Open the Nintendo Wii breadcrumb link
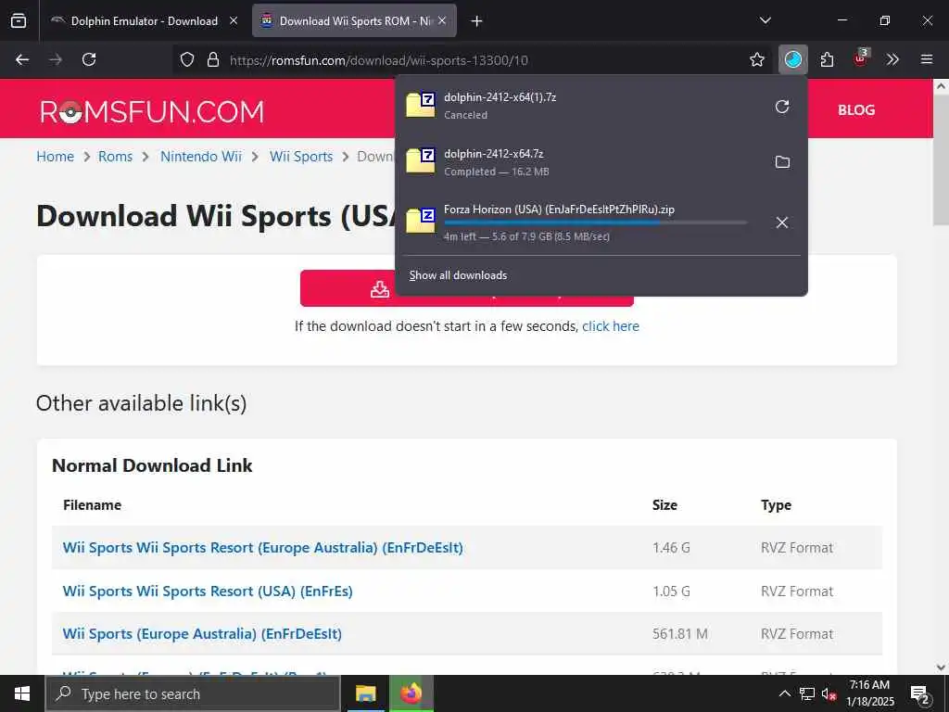Viewport: 949px width, 712px height. (201, 156)
